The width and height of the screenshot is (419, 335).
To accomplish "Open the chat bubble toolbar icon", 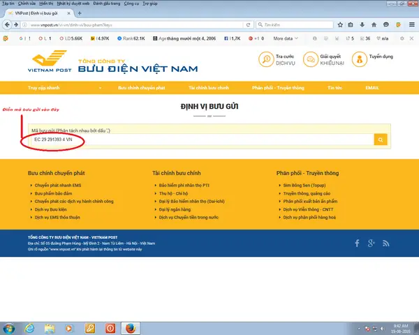I will click(x=386, y=25).
